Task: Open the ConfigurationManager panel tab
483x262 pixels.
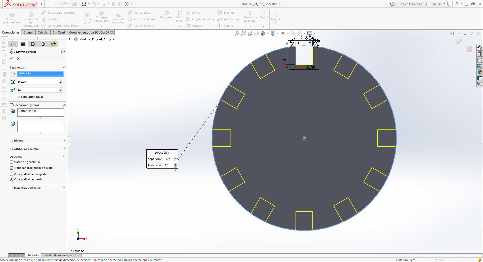Action: 33,44
